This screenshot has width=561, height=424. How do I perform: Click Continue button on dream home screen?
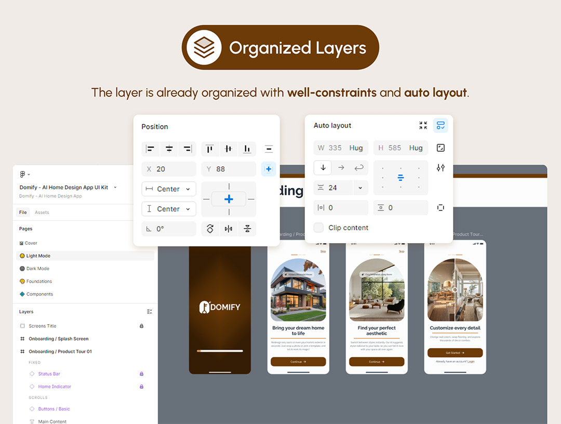(x=298, y=362)
